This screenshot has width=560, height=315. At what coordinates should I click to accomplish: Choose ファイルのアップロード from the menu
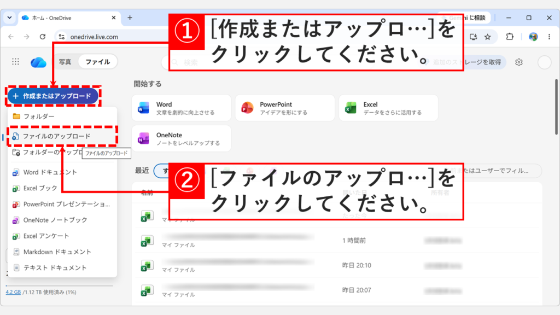tap(62, 136)
